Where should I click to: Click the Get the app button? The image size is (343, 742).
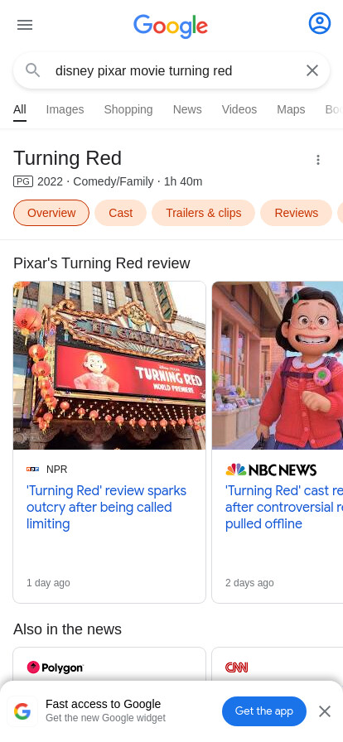coord(264,711)
